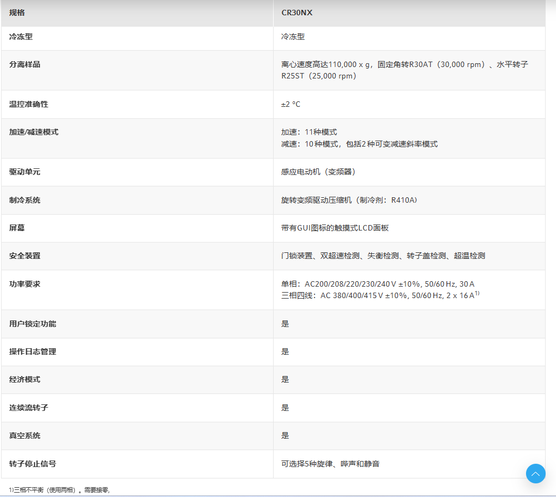Click the '制冷系统' row label

coord(25,201)
